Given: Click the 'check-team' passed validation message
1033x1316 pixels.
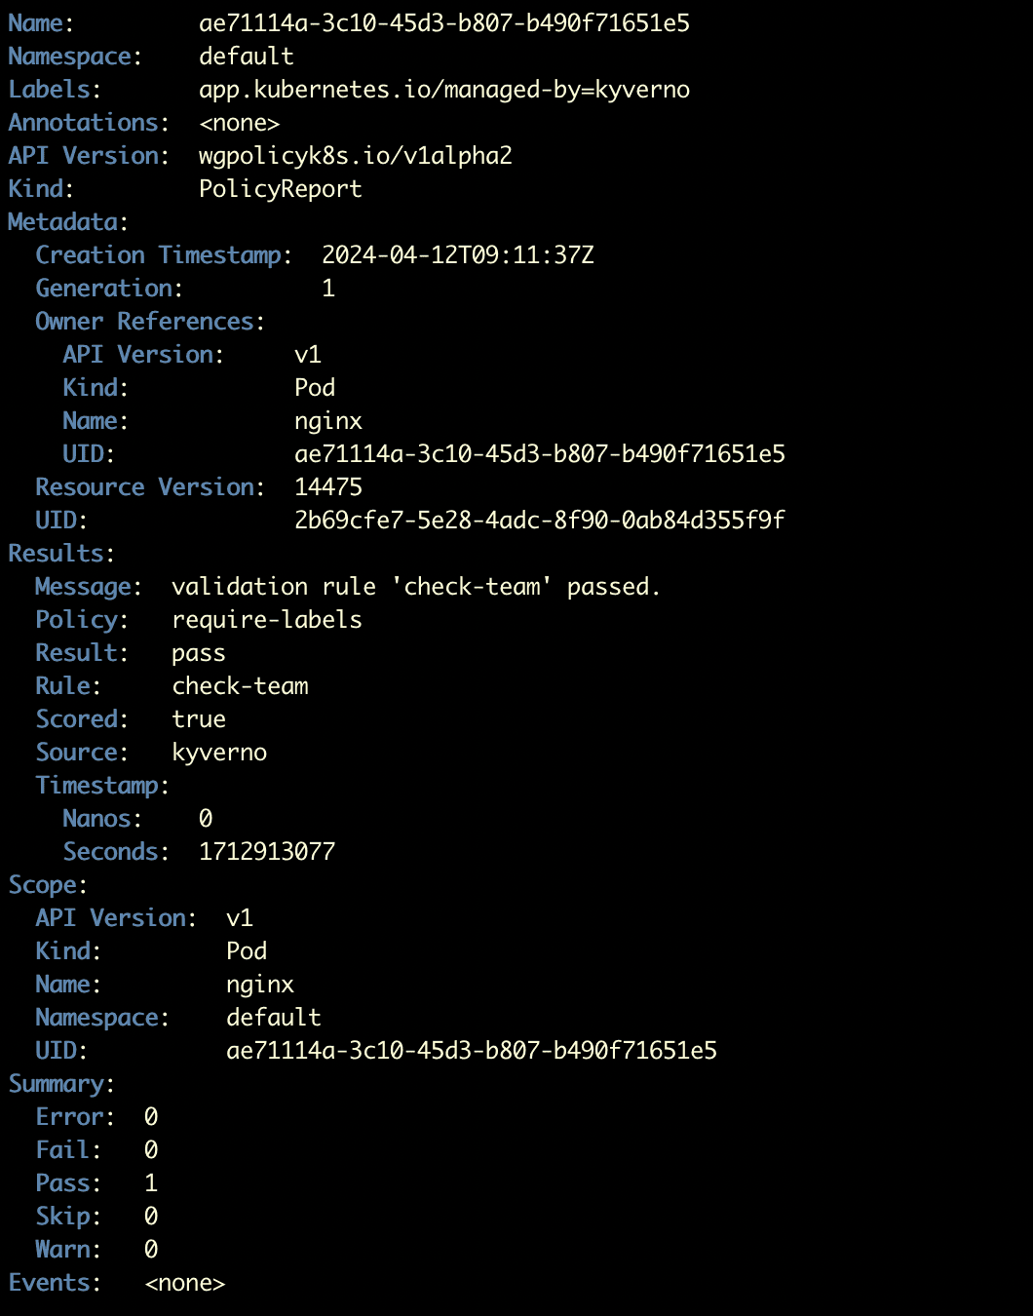Looking at the screenshot, I should (416, 587).
